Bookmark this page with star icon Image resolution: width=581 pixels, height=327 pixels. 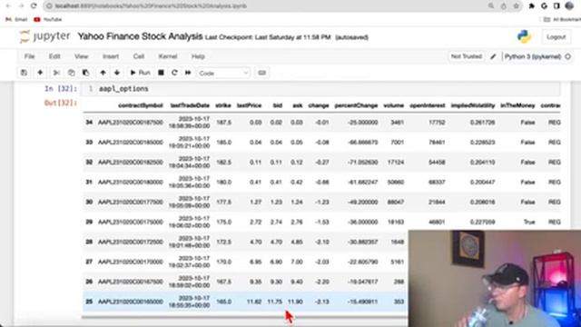pyautogui.click(x=516, y=6)
